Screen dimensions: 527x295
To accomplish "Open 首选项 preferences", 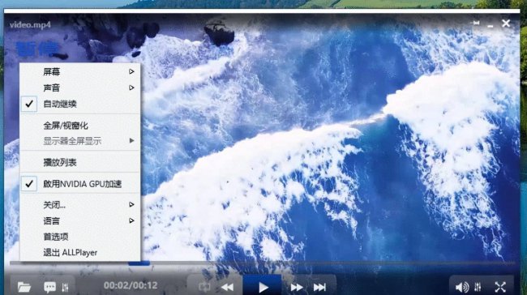I will (80, 237).
